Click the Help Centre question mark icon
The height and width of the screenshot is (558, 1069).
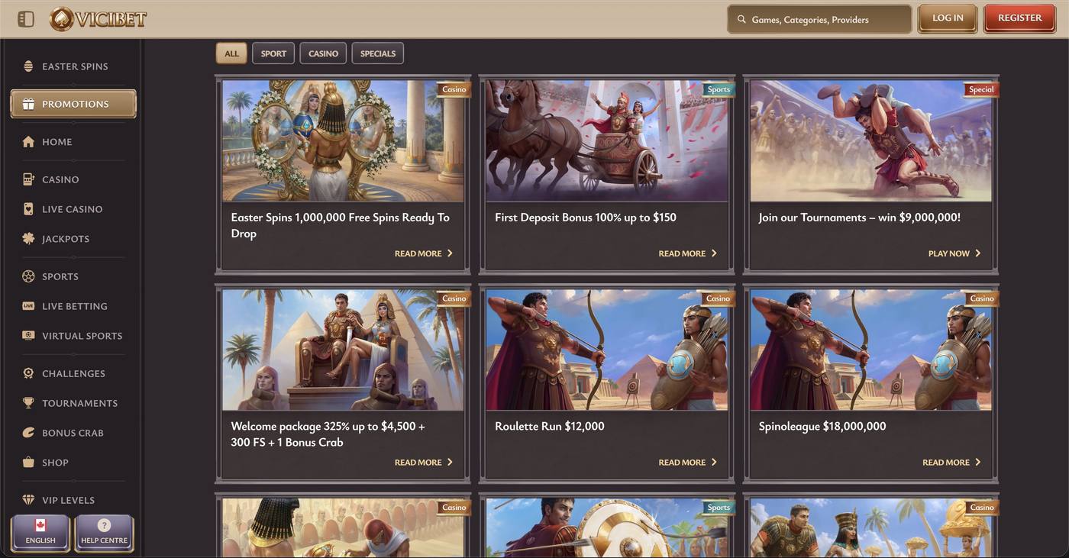[x=105, y=525]
